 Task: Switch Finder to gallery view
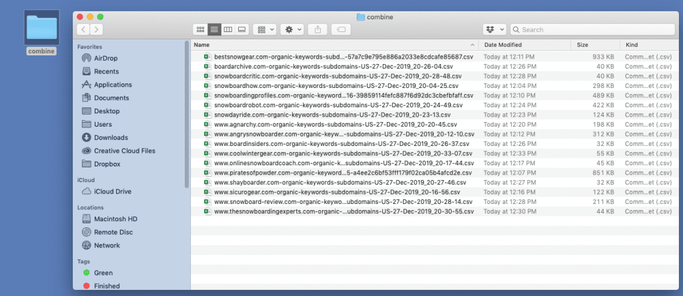241,29
